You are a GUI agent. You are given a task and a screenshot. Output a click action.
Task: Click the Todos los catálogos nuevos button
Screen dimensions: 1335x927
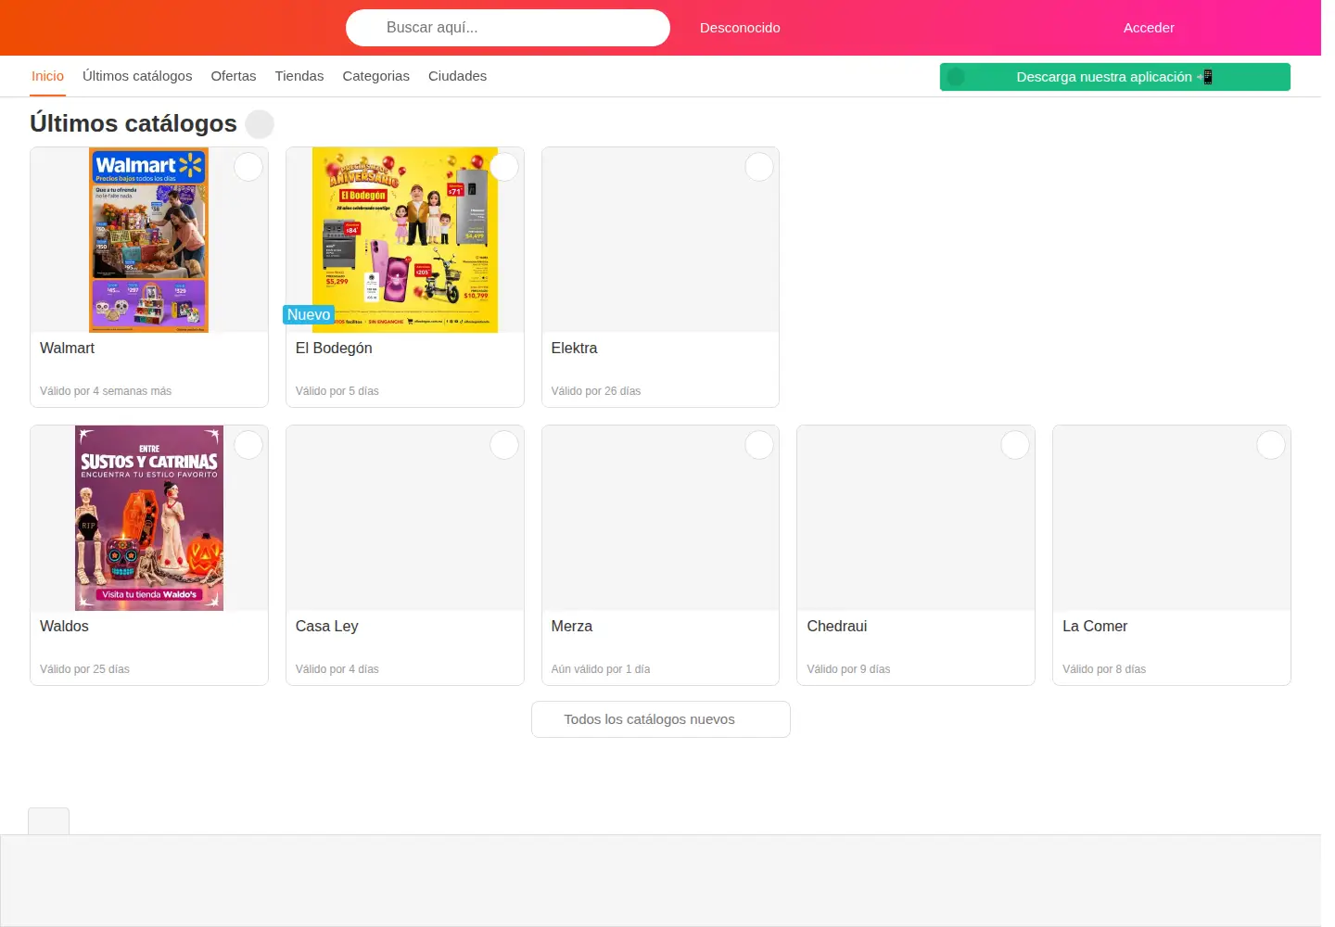[x=661, y=719]
